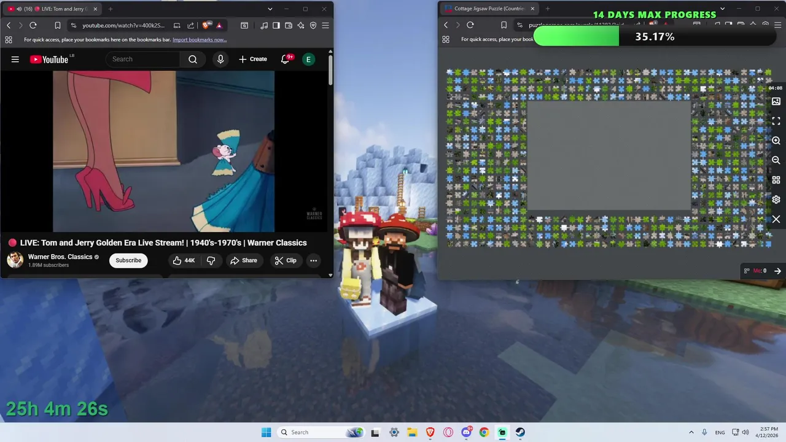Open the YouTube hamburger guide menu
This screenshot has height=442, width=786.
tap(15, 59)
